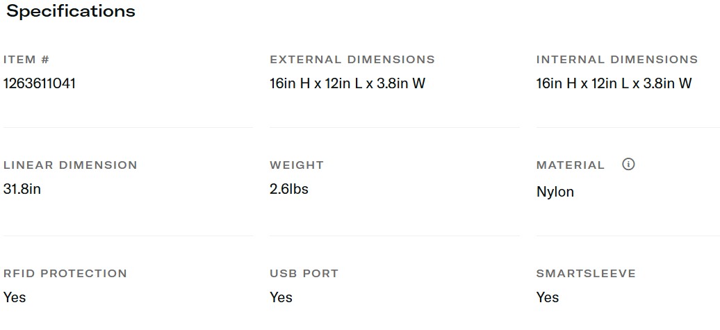
Task: Click Yes under RFID Protection
Action: click(x=15, y=297)
